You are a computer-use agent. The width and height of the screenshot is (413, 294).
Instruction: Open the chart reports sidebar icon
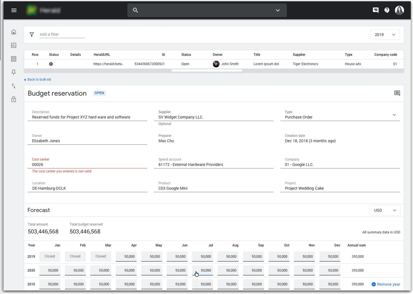(14, 45)
